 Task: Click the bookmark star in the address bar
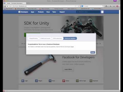[x=75, y=6]
